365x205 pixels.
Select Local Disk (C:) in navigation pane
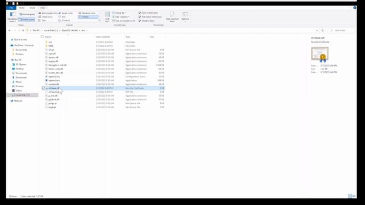point(22,95)
